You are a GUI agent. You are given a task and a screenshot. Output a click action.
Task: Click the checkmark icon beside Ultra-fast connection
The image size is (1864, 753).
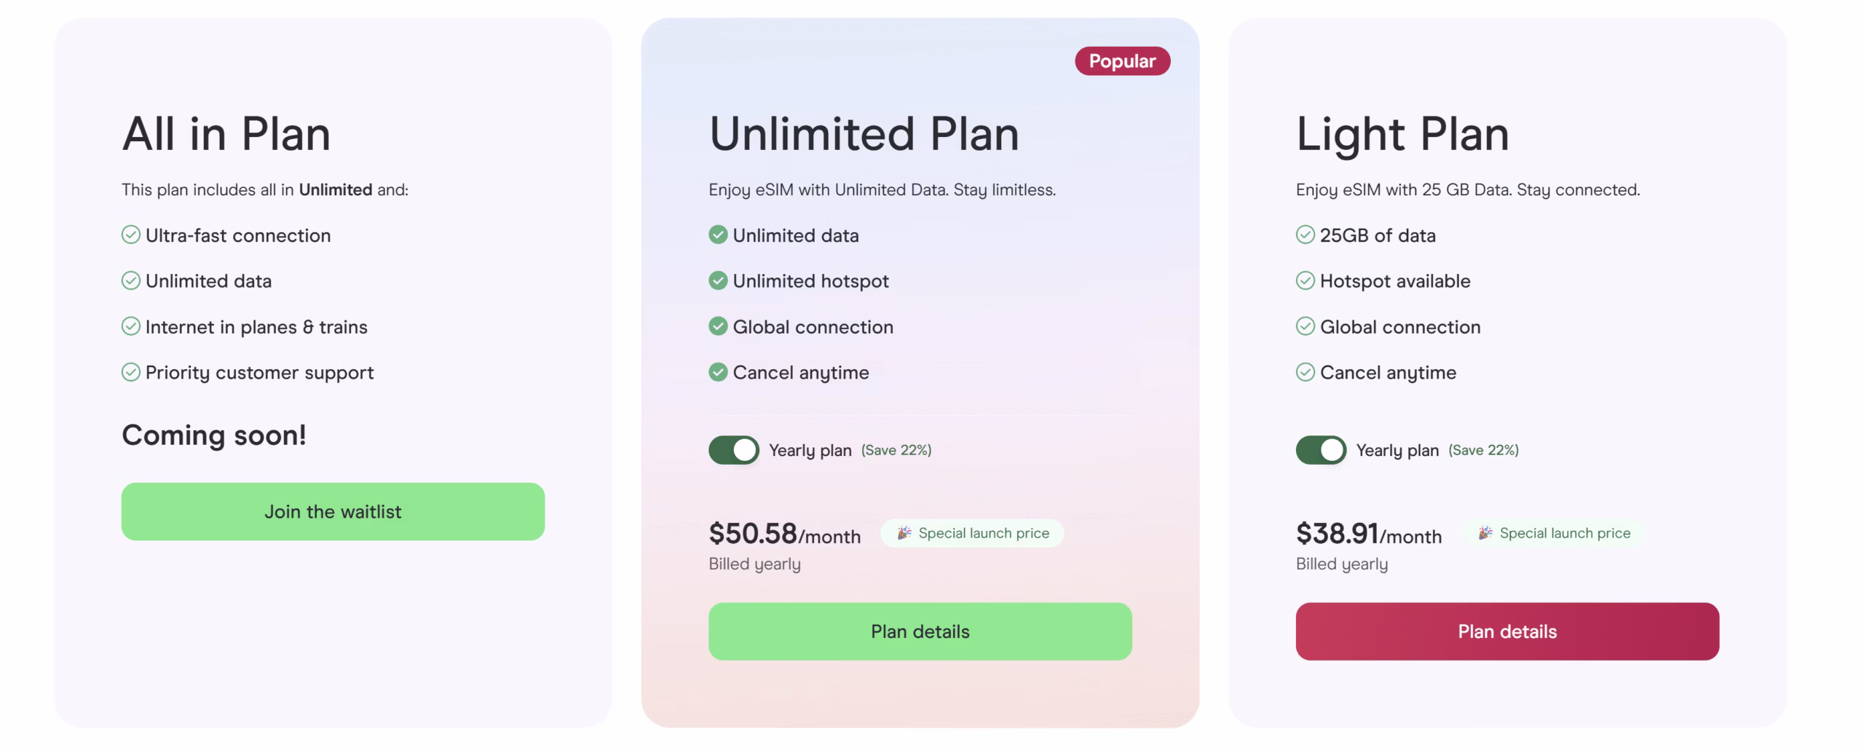[131, 234]
